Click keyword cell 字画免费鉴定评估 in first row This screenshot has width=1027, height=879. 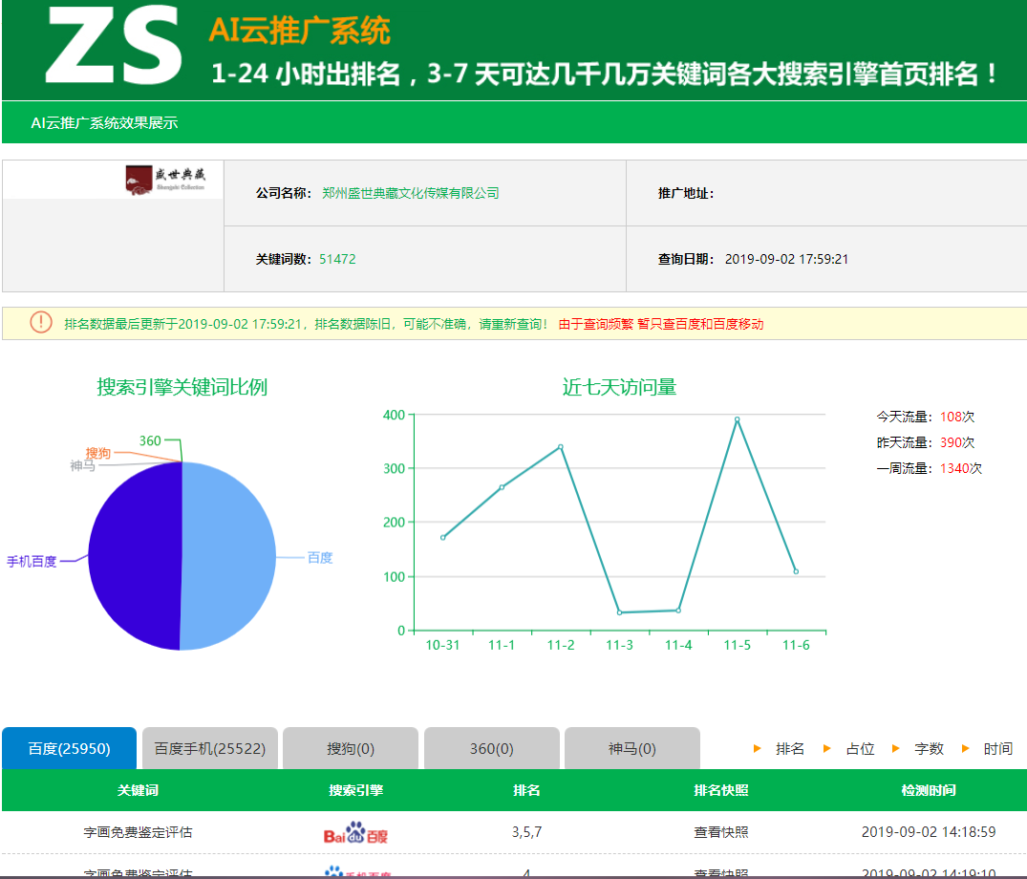pyautogui.click(x=138, y=832)
